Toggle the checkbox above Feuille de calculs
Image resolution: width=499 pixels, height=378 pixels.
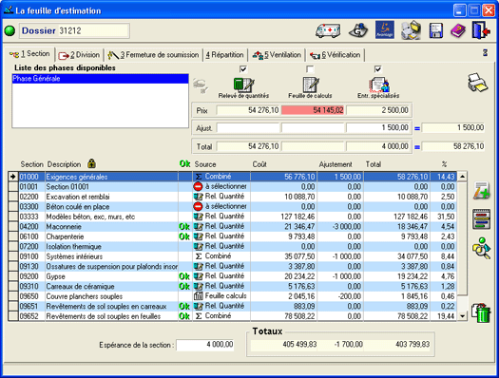[x=310, y=69]
